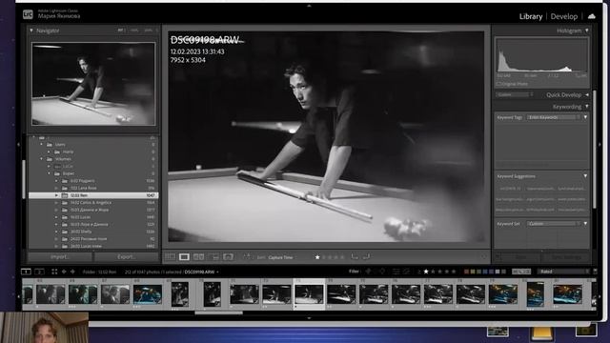
Task: Click Enter Keywords input field
Action: click(x=554, y=117)
